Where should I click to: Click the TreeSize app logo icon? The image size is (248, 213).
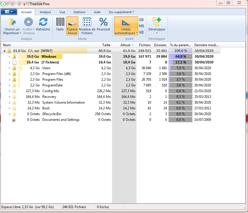pos(3,4)
